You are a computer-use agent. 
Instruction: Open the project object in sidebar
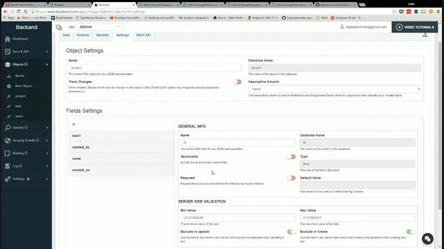tap(20, 96)
